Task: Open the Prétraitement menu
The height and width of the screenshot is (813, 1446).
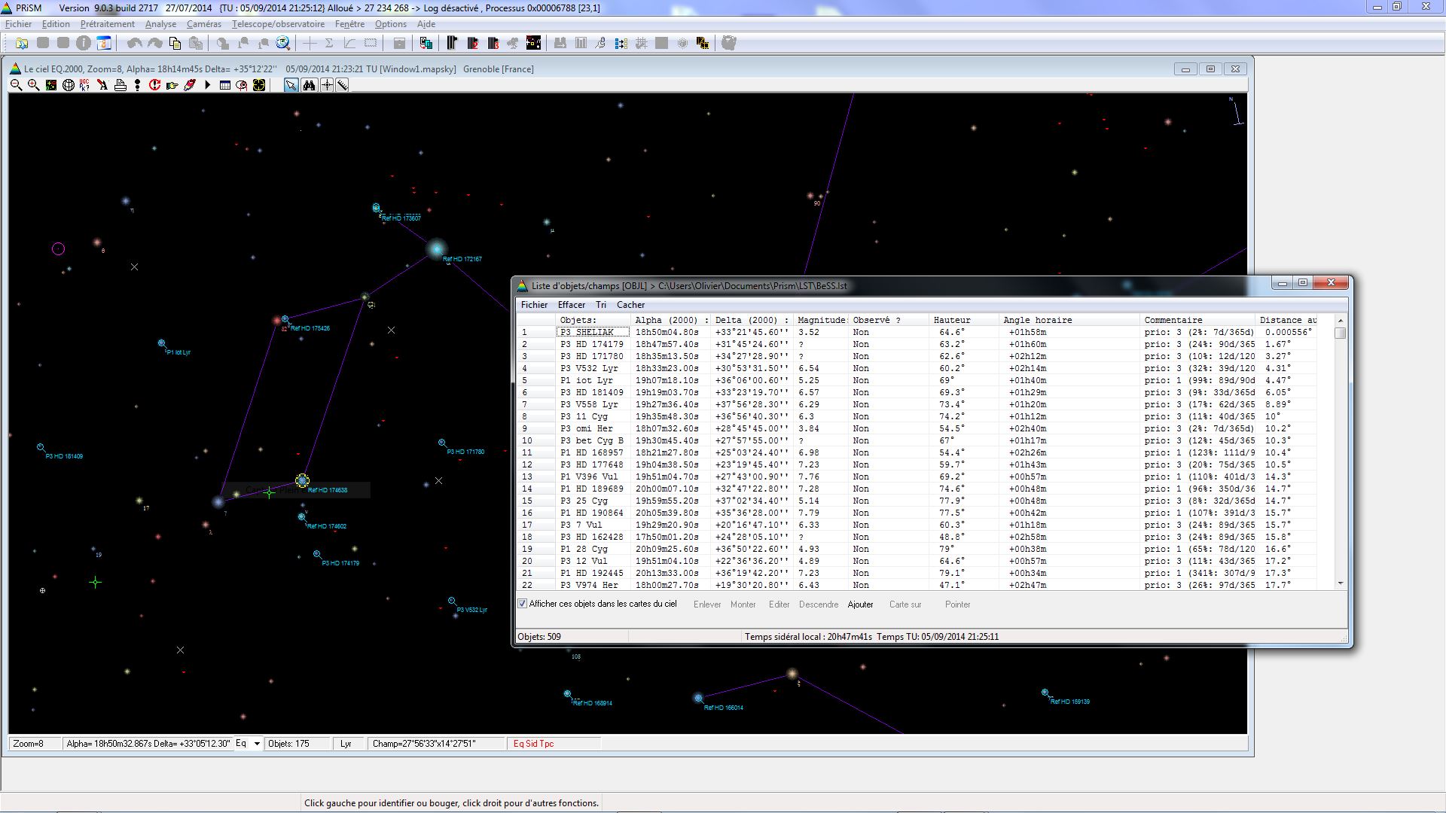Action: click(x=107, y=24)
